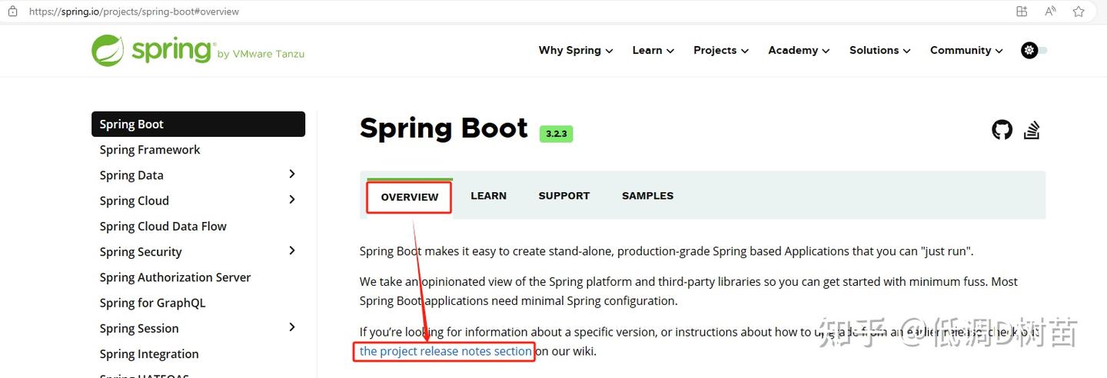Expand the Spring Cloud sidebar chevron

[x=292, y=200]
